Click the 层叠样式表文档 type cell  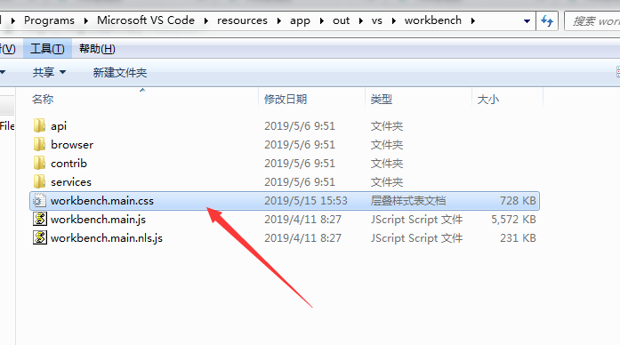point(408,201)
